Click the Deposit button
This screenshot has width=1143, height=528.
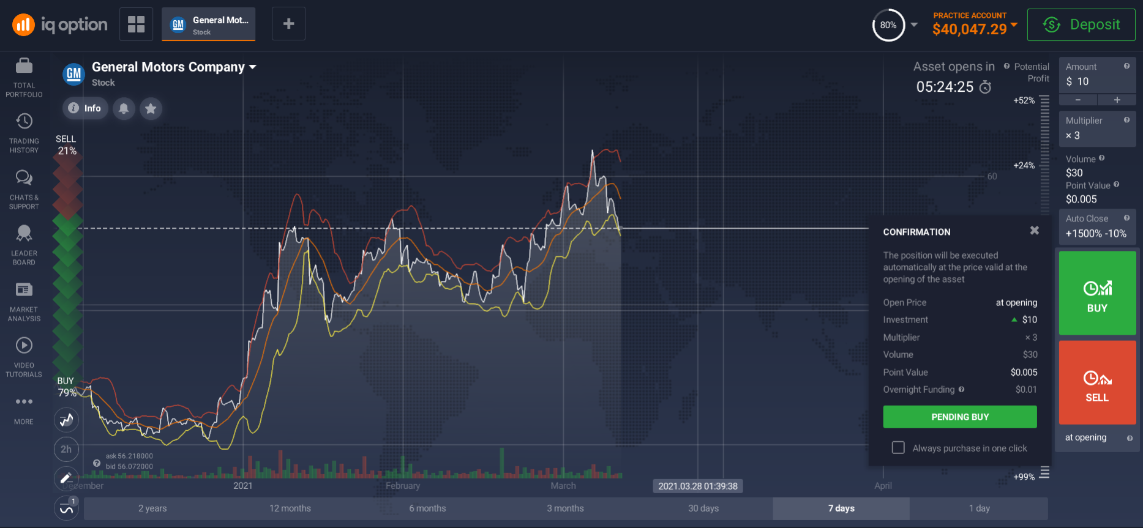(1081, 24)
